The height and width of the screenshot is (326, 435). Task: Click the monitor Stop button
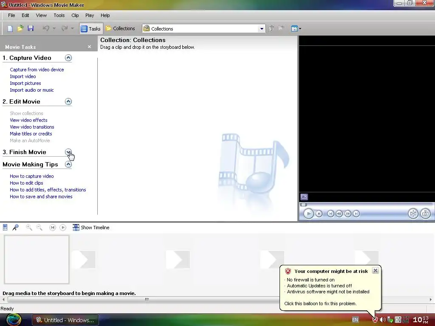coord(319,214)
